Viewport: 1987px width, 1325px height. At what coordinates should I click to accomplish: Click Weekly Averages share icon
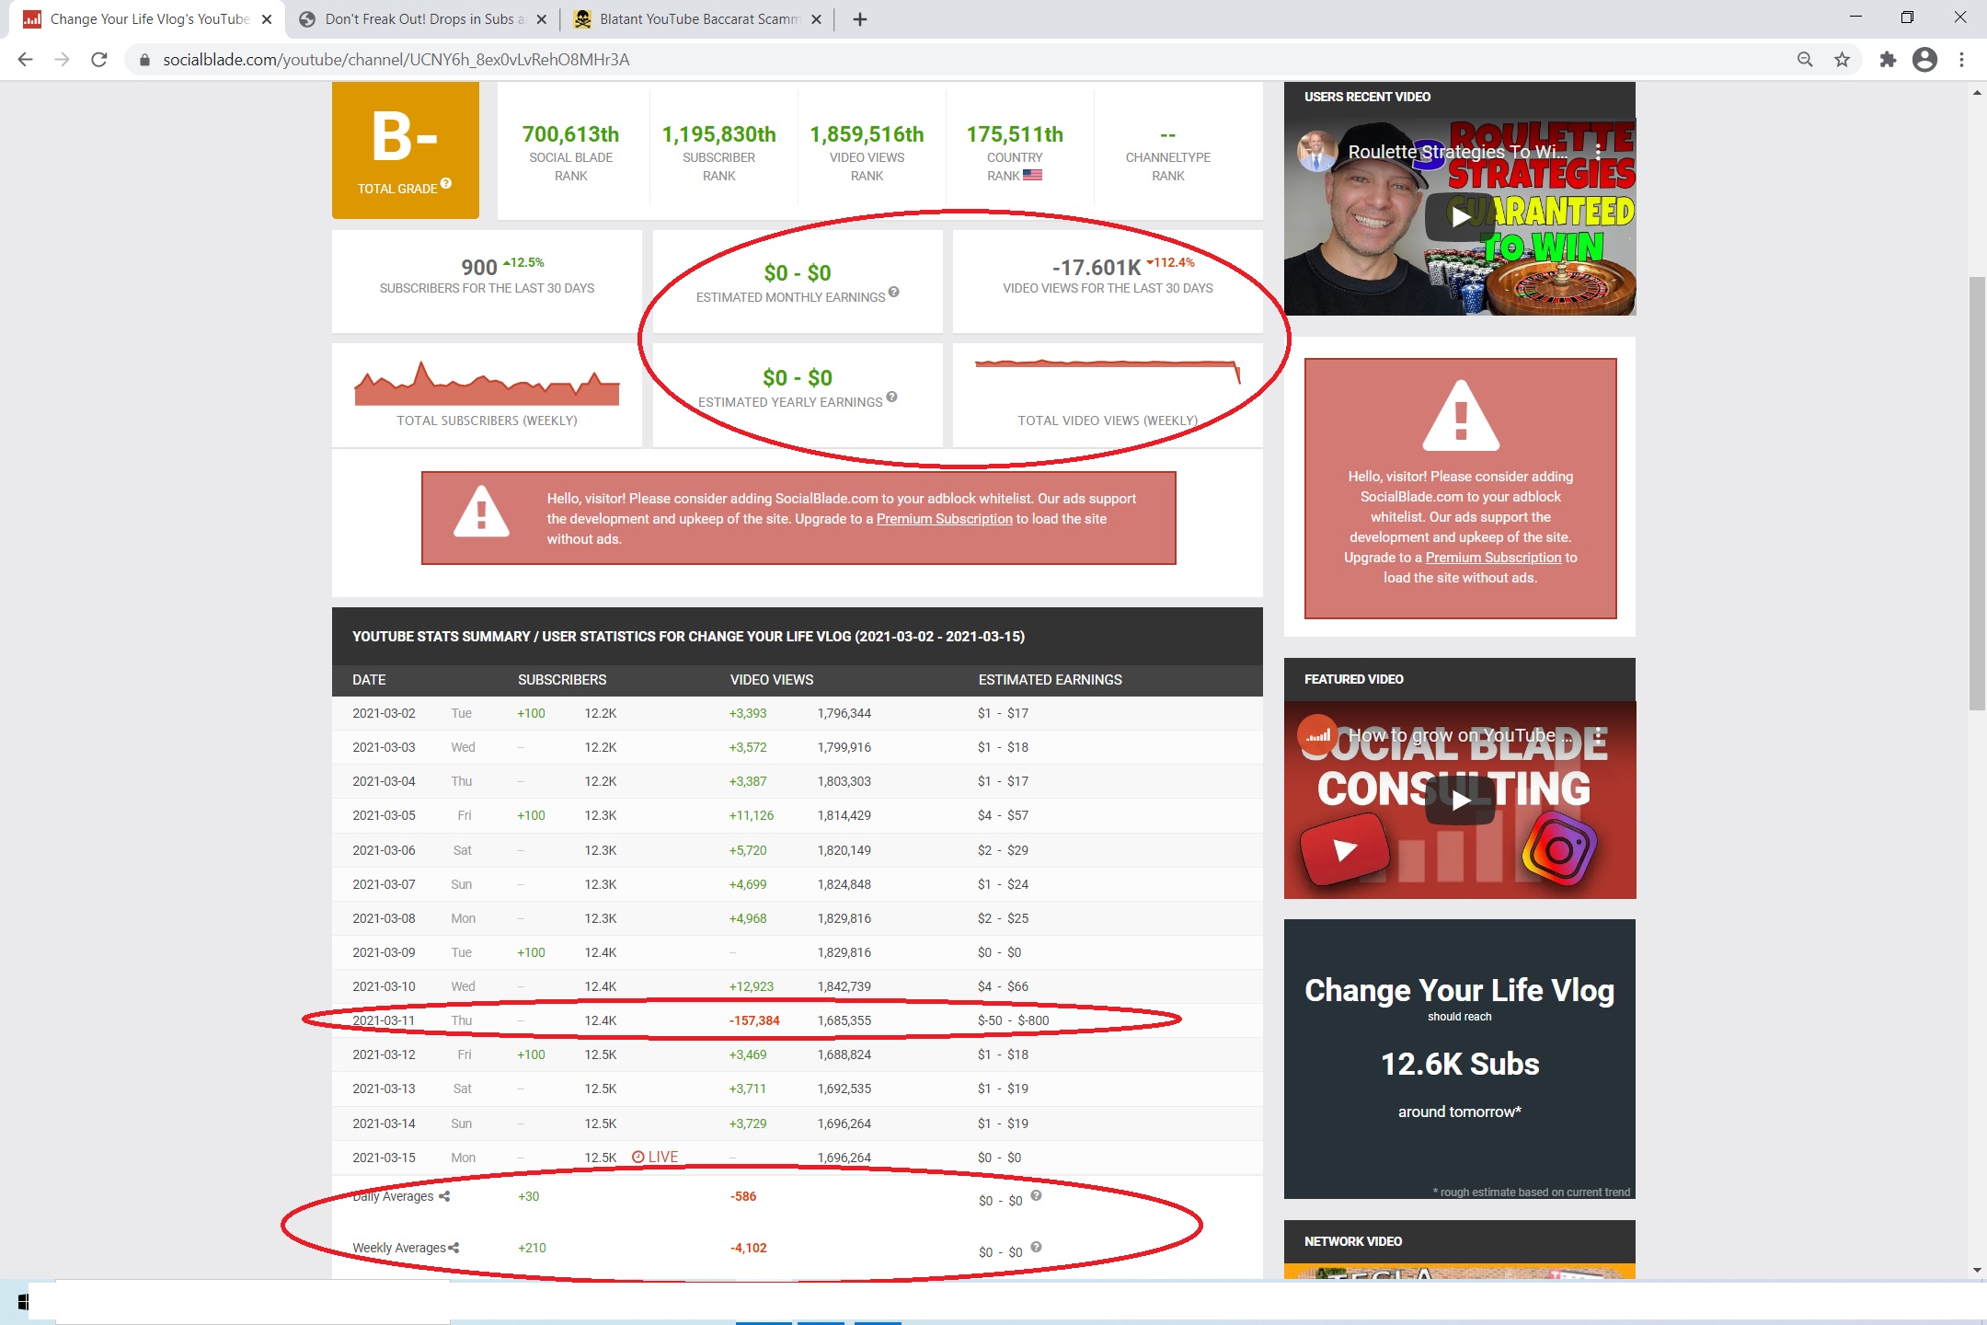pyautogui.click(x=454, y=1248)
